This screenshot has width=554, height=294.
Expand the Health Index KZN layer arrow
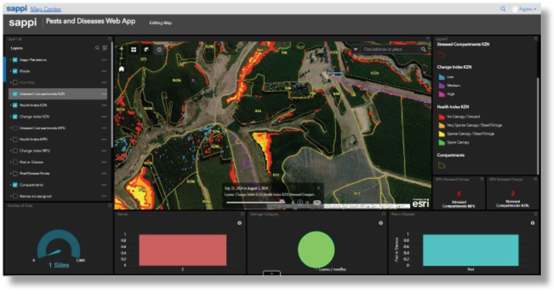pos(11,105)
